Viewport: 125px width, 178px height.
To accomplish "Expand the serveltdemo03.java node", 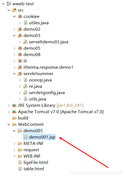I will pos(20,42).
